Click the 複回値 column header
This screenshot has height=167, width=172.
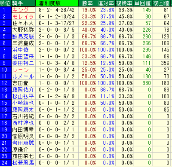[161, 3]
